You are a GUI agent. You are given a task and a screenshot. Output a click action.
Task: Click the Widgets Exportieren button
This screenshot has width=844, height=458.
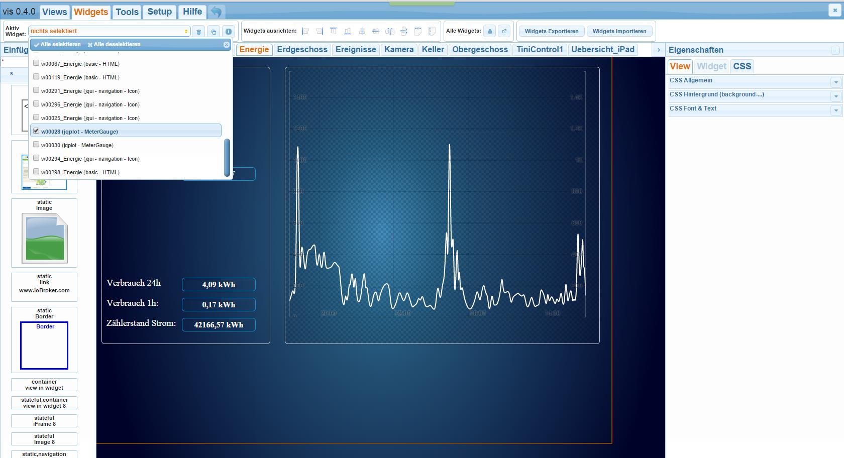(551, 31)
